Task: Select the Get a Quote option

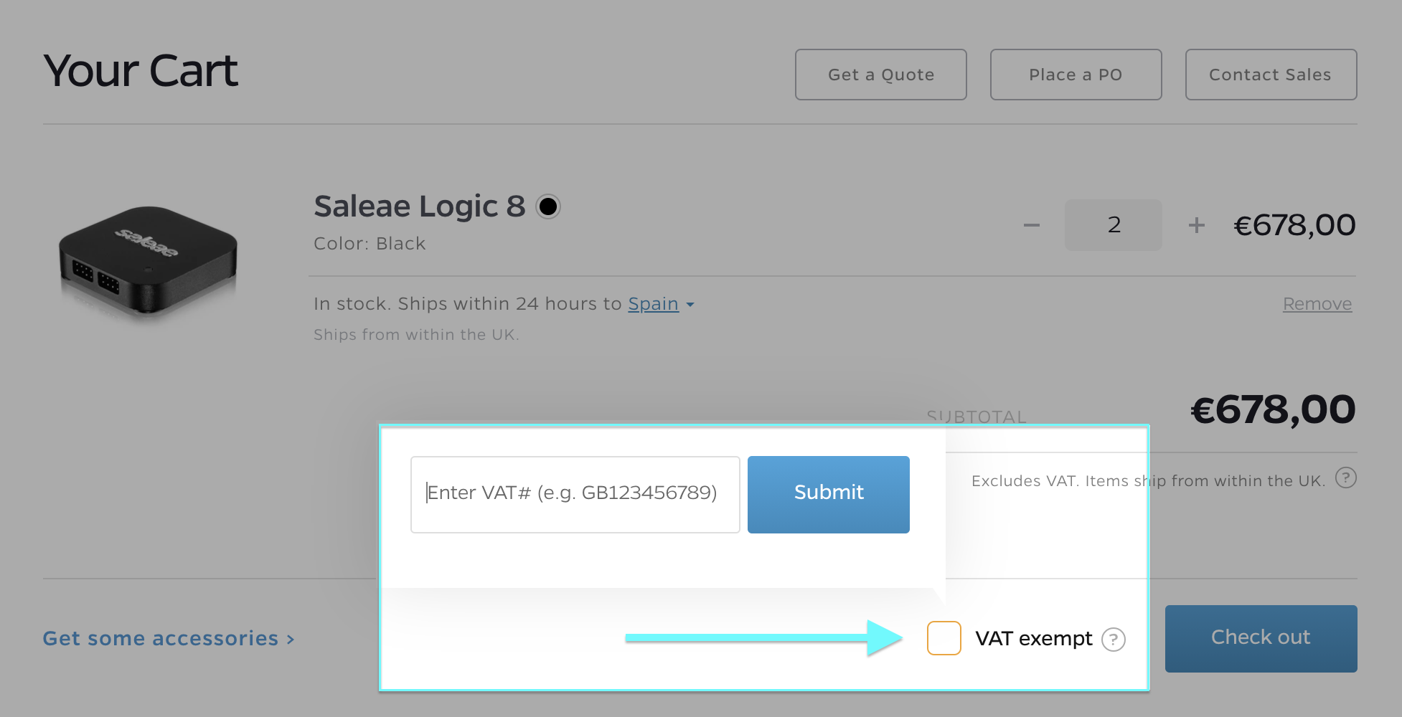Action: [x=880, y=75]
